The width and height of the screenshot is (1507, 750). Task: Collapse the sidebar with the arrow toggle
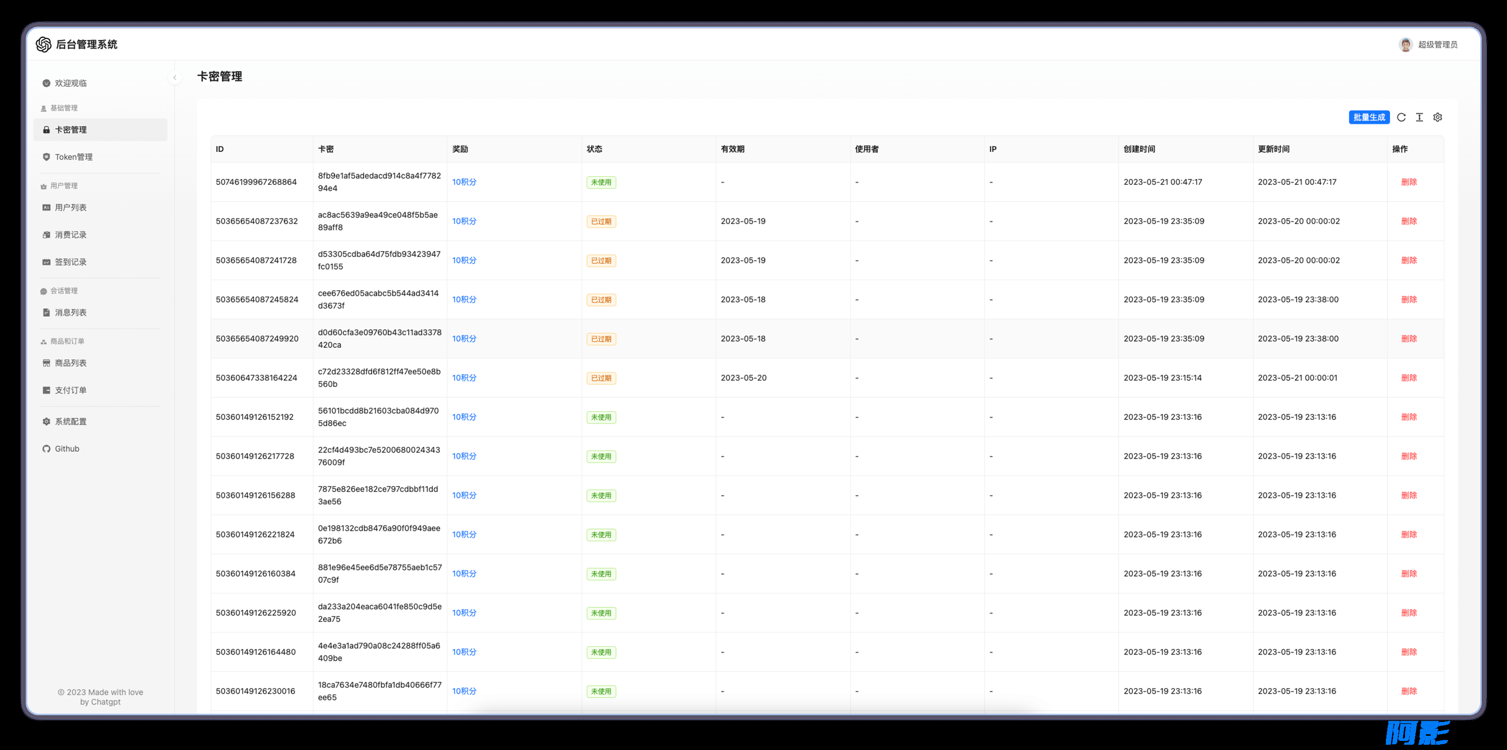pos(174,77)
